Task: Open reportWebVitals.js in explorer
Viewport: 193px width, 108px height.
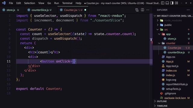Action: point(177,84)
